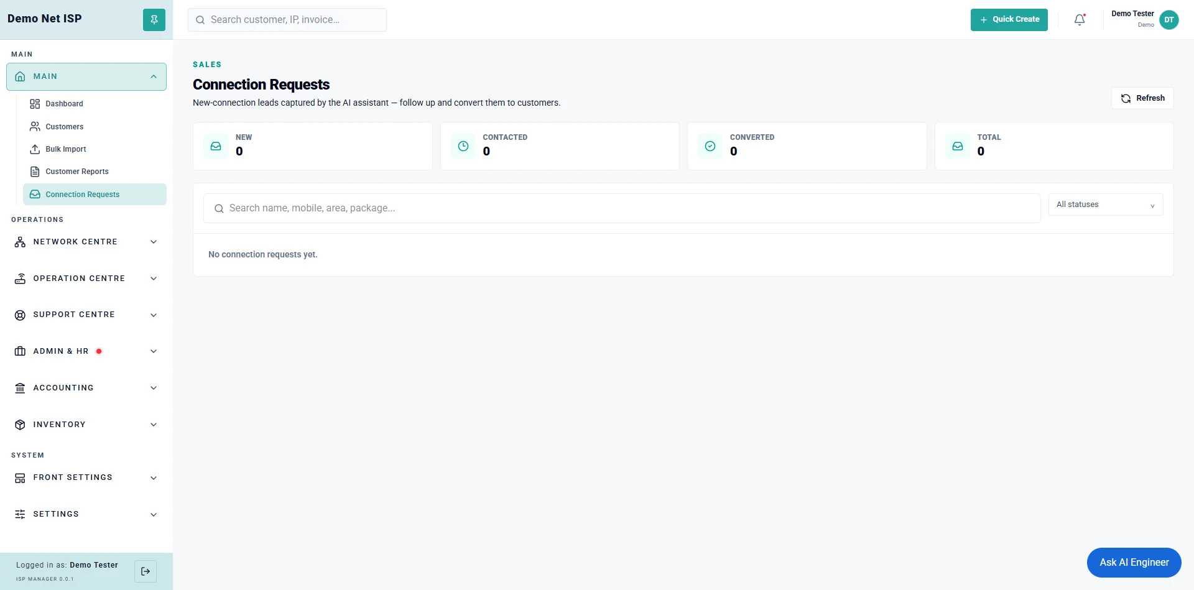Viewport: 1194px width, 590px height.
Task: Expand Operation Centre chevron
Action: tap(154, 279)
